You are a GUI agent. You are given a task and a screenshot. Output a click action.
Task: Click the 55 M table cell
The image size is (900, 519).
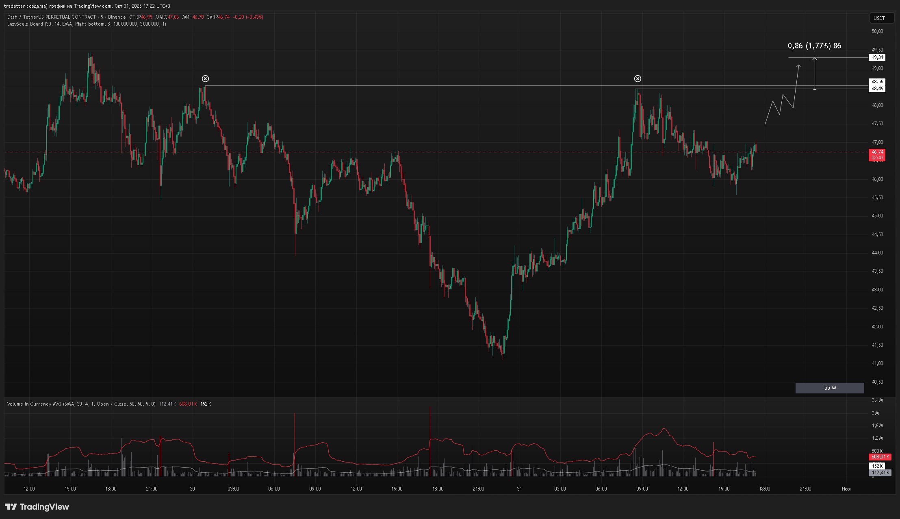pyautogui.click(x=830, y=388)
